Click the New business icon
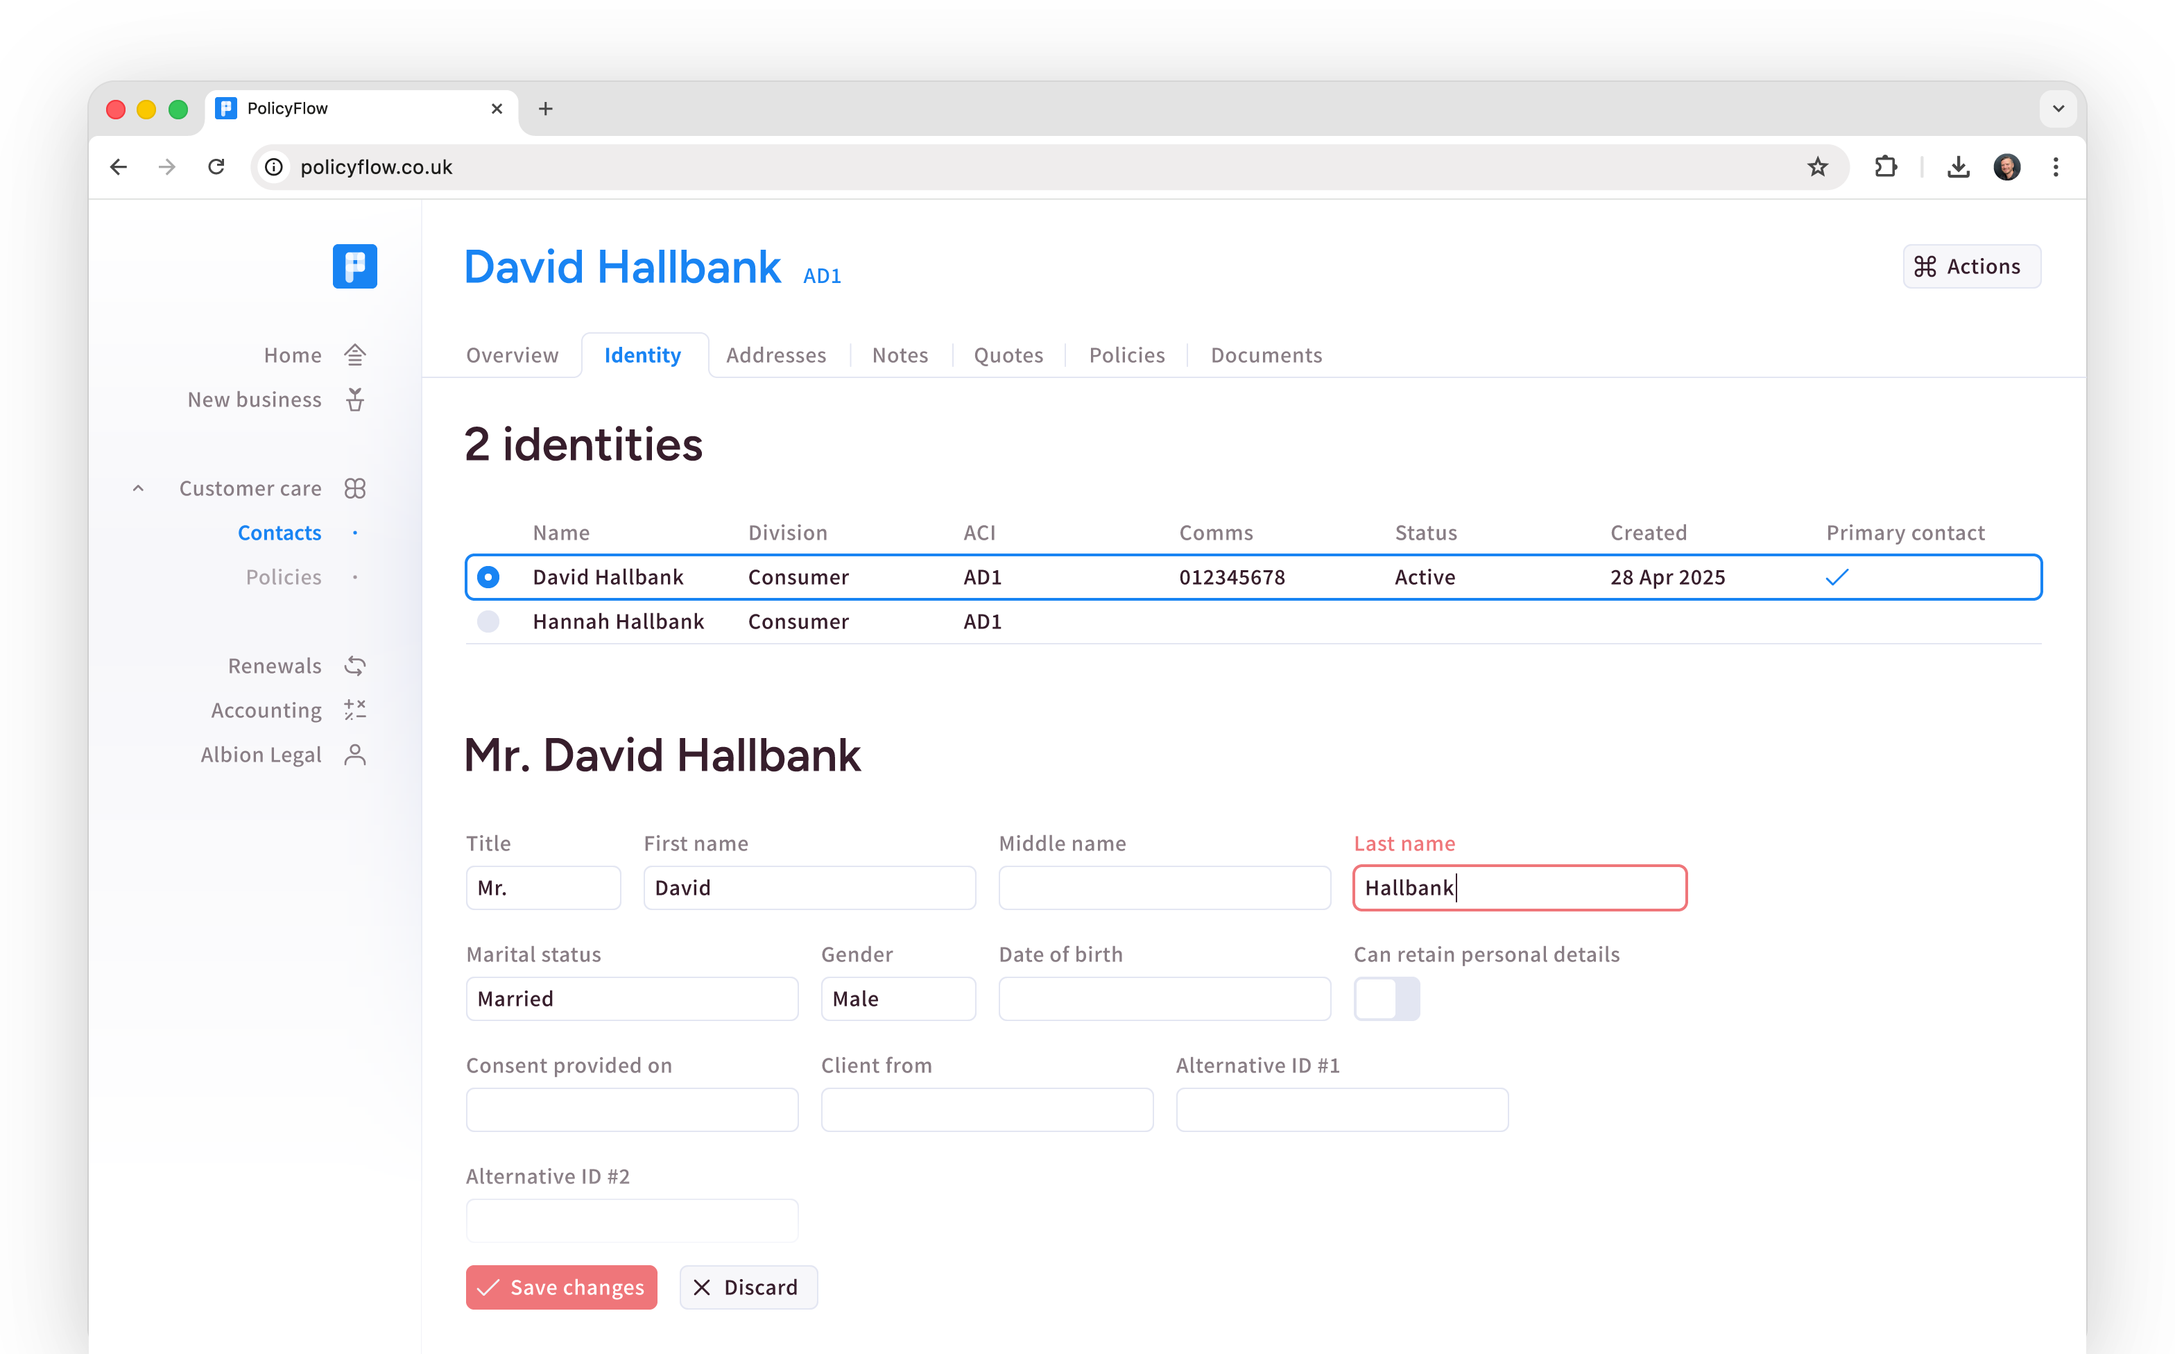The image size is (2175, 1354). (x=354, y=400)
